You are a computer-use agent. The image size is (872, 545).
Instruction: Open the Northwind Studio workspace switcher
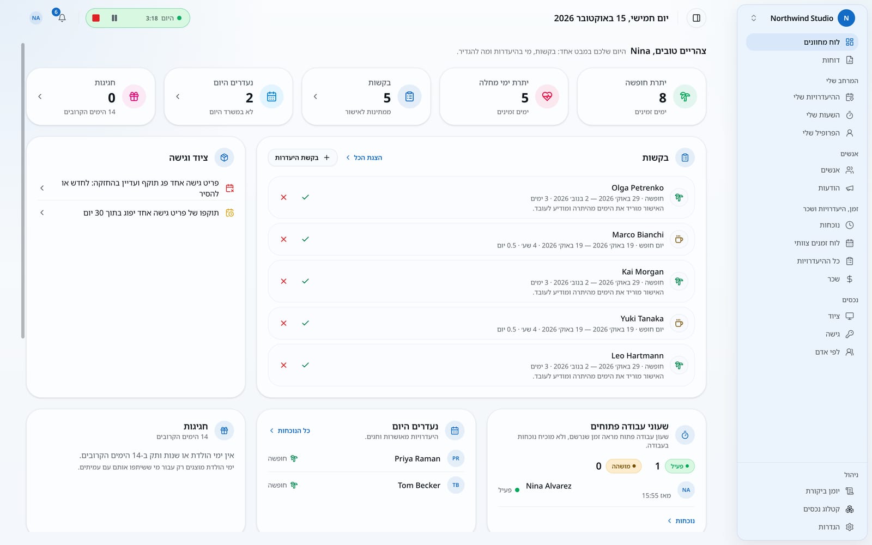click(802, 18)
